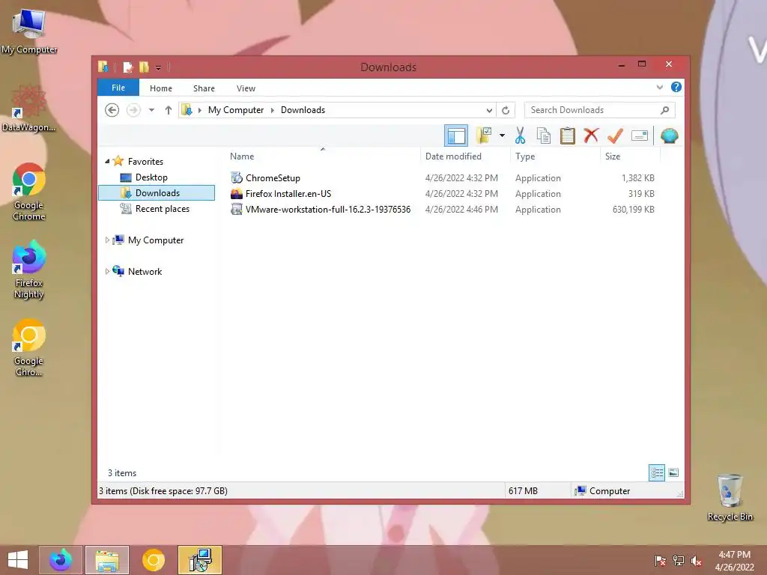This screenshot has height=575, width=767.
Task: Click the Cut scissors icon
Action: (520, 136)
